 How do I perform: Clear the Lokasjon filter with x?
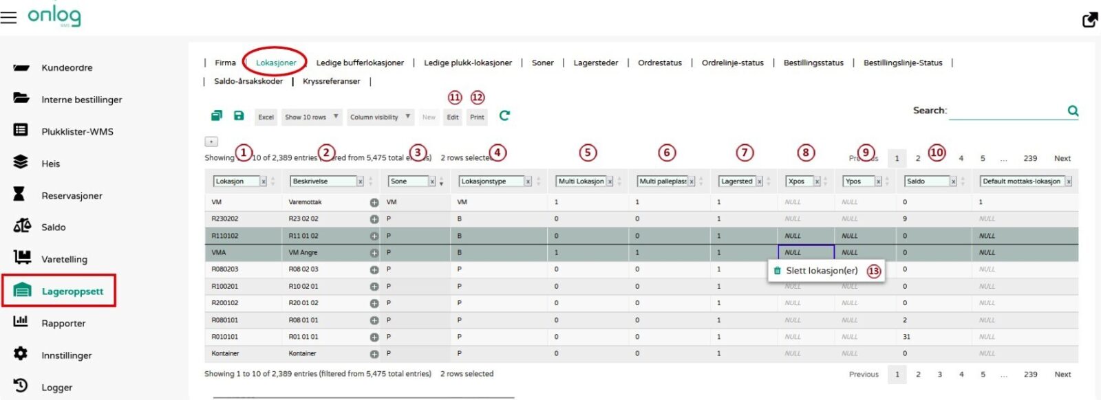click(263, 181)
